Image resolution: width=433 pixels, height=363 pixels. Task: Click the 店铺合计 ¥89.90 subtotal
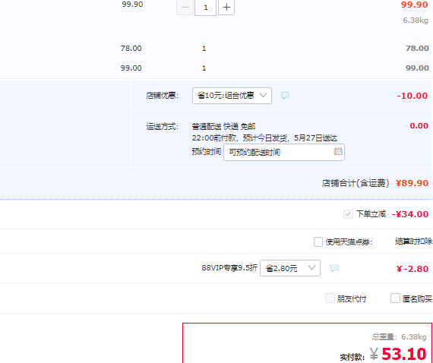pyautogui.click(x=412, y=183)
